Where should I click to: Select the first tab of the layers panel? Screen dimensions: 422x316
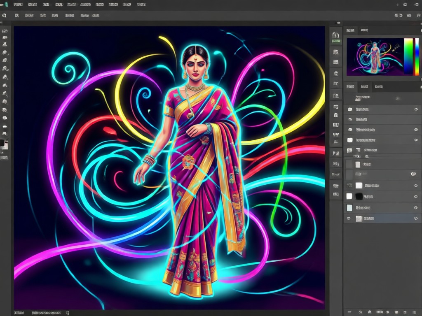coord(350,86)
